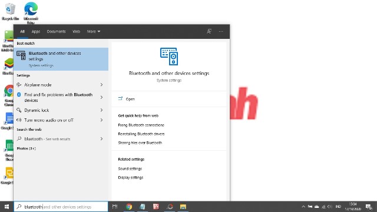Click the magnifier icon beside bluetooth web result
Viewport: 377px width, 212px height.
coord(19,139)
